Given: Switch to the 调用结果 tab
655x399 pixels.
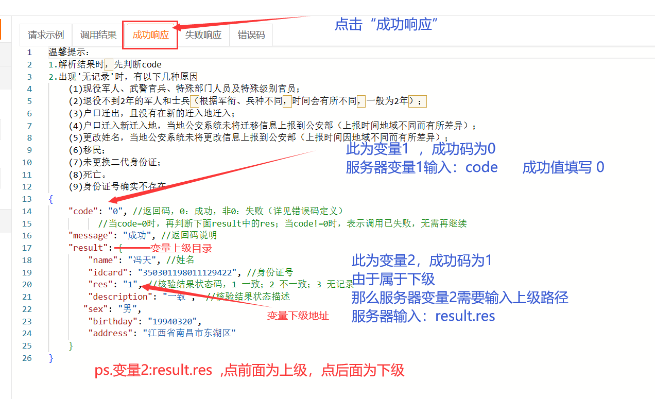Looking at the screenshot, I should click(x=98, y=35).
